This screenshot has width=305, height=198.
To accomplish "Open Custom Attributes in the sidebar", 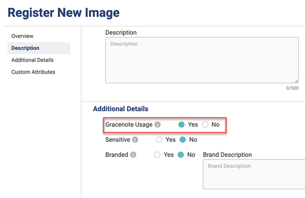I will tap(33, 72).
